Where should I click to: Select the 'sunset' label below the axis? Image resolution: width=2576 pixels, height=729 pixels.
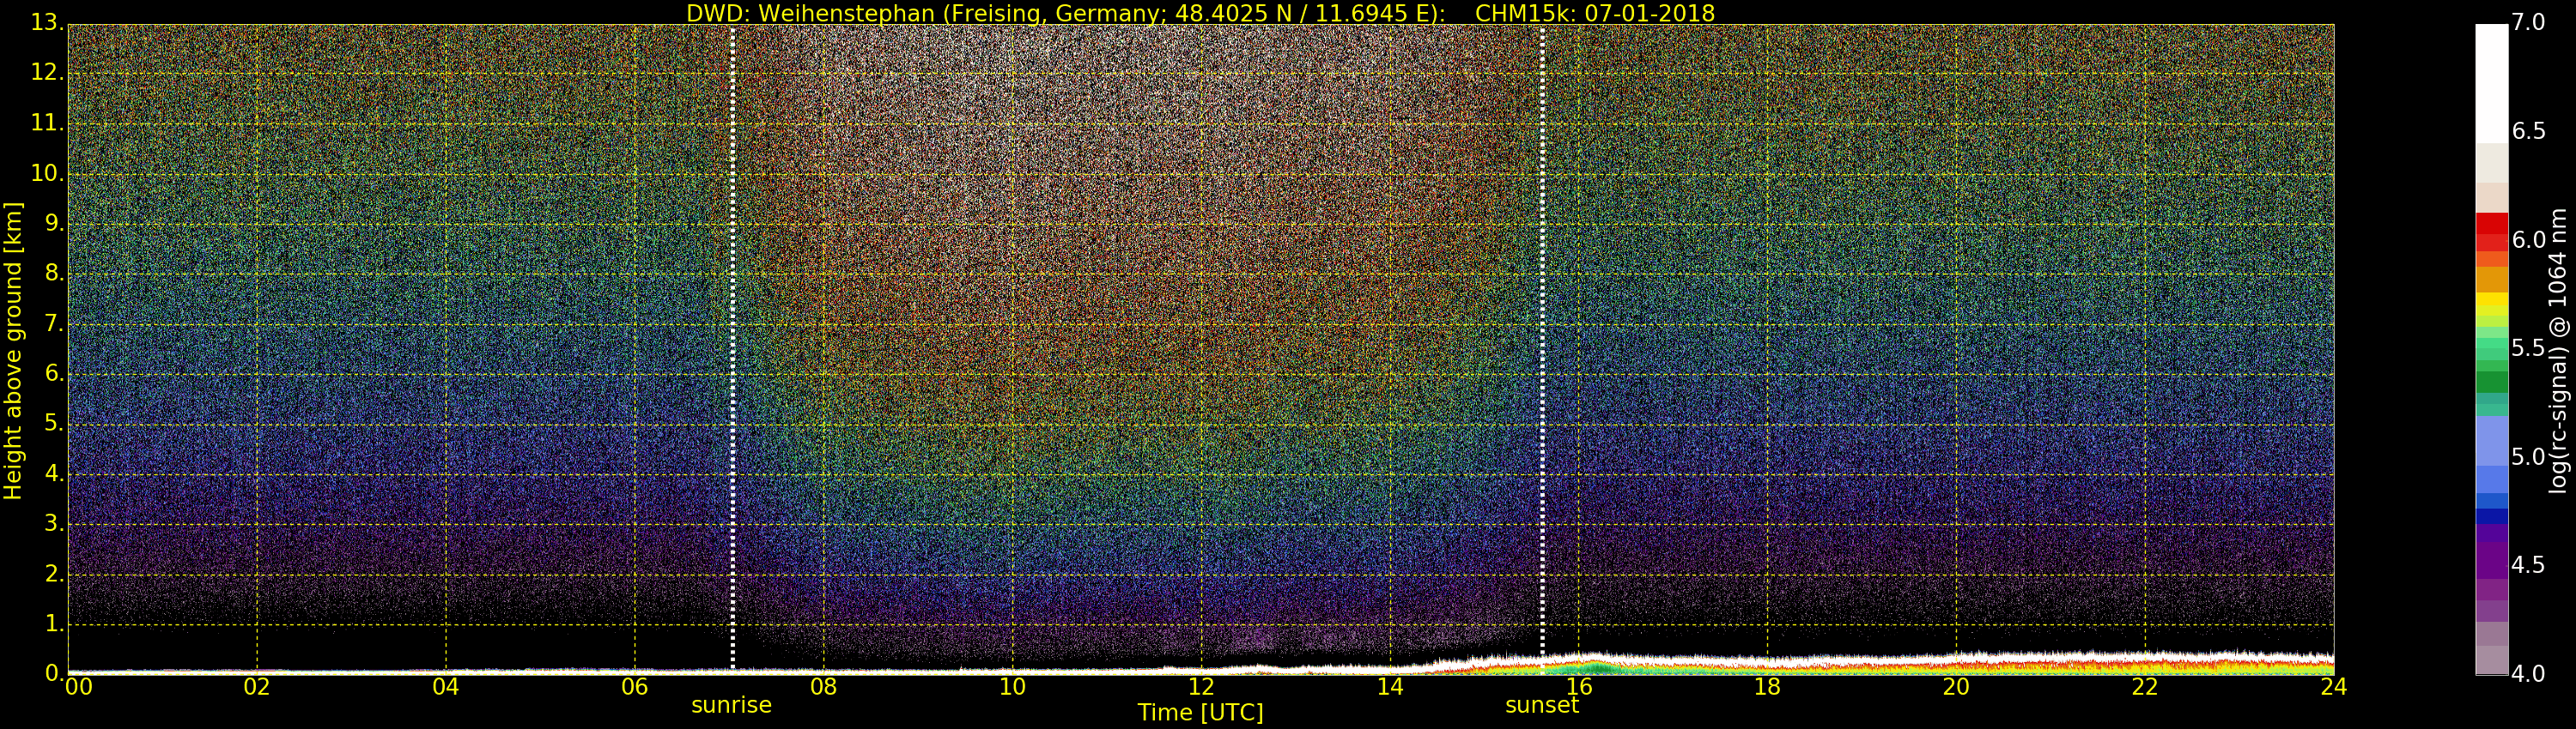1541,705
